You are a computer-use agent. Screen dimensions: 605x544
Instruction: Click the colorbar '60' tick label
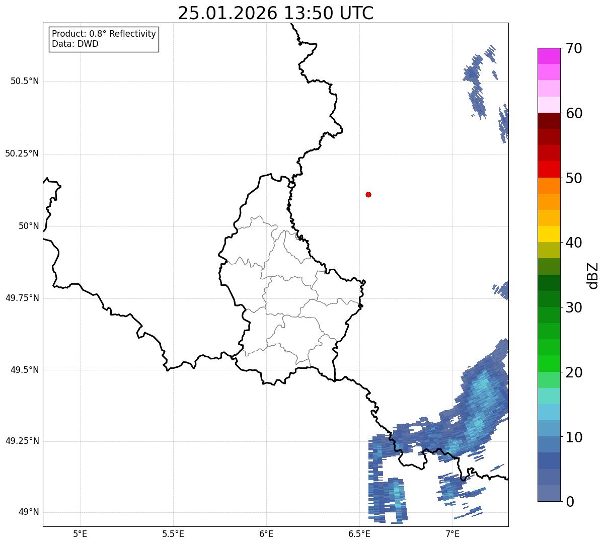point(574,113)
